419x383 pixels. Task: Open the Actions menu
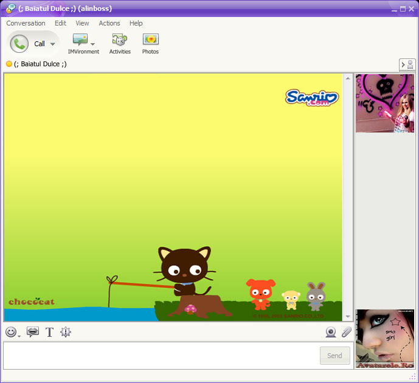tap(109, 23)
